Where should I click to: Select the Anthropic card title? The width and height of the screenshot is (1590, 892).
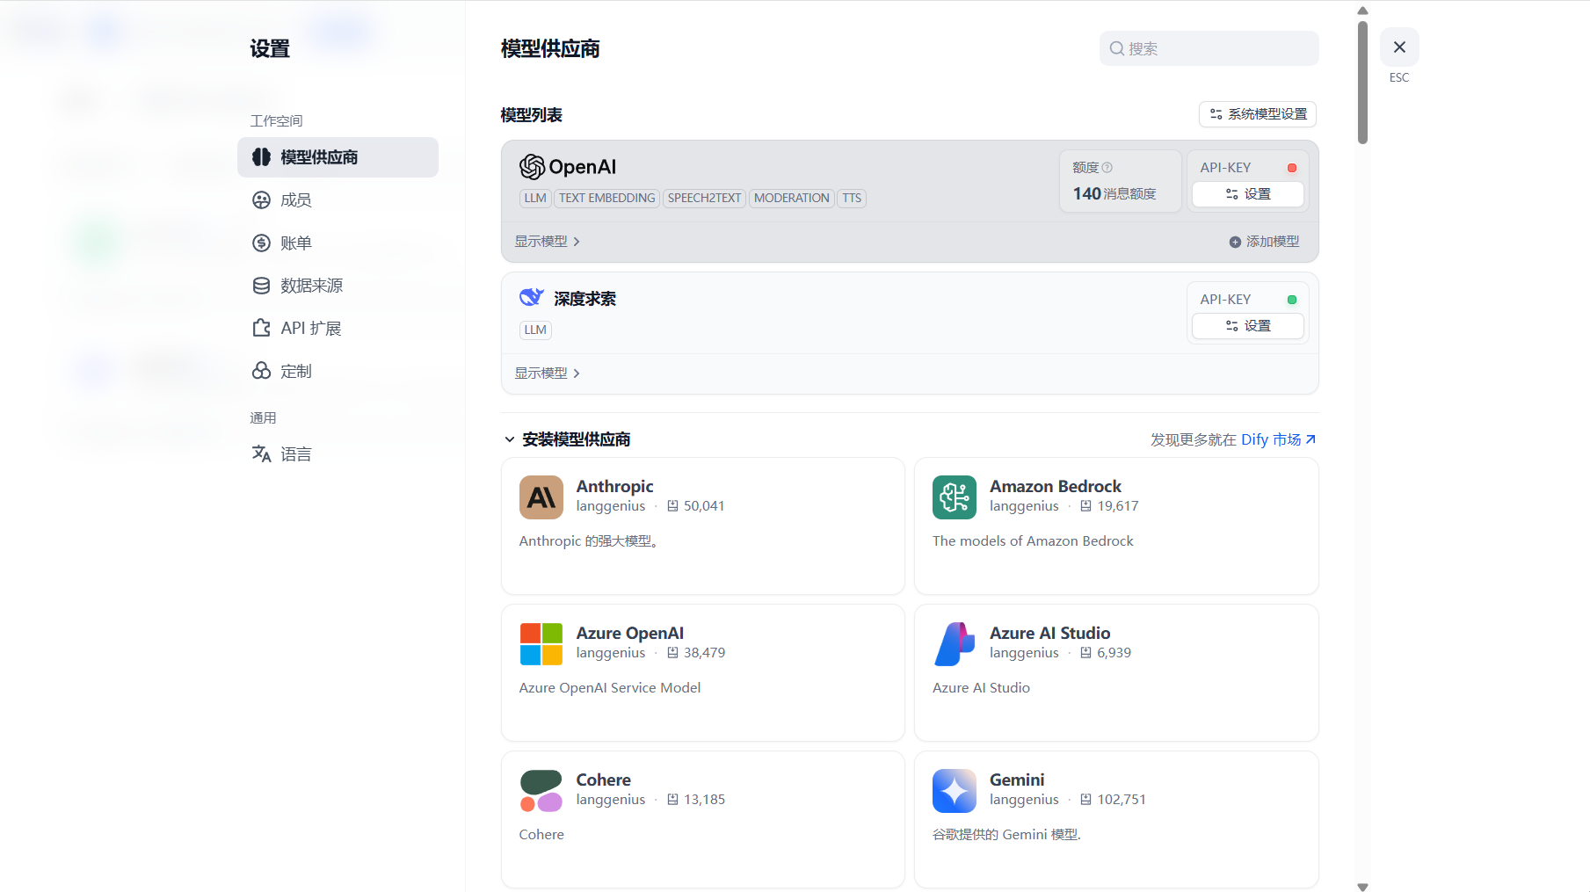click(614, 487)
